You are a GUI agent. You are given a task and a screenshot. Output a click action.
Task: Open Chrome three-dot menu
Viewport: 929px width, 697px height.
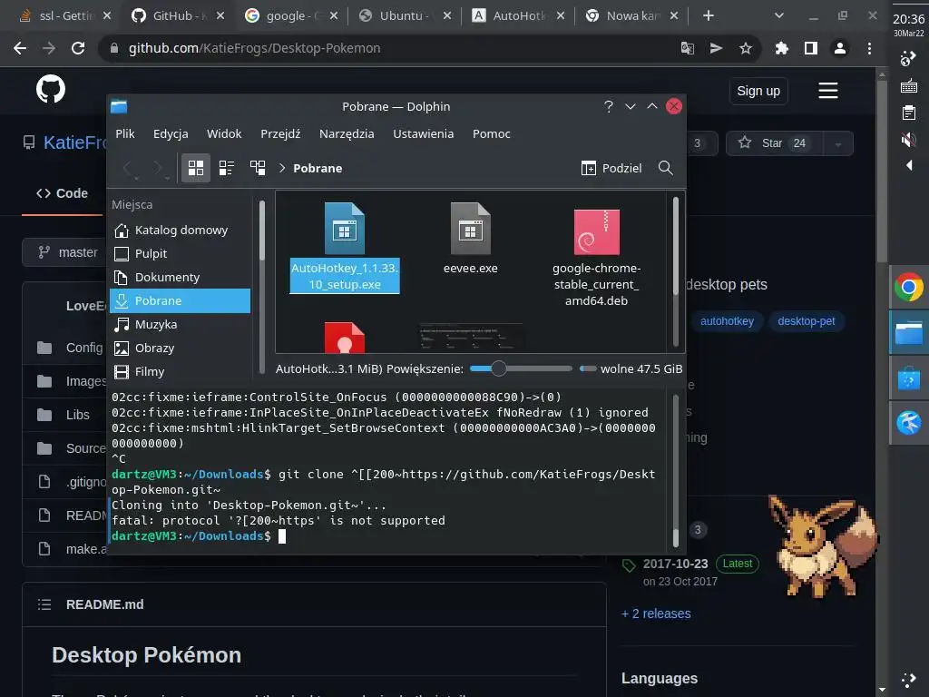pyautogui.click(x=869, y=49)
